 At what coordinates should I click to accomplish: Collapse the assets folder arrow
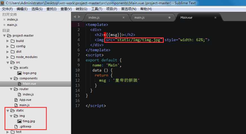[x=11, y=68]
